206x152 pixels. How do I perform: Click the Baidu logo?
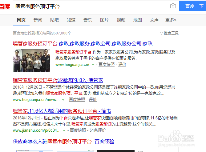(x=5, y=6)
